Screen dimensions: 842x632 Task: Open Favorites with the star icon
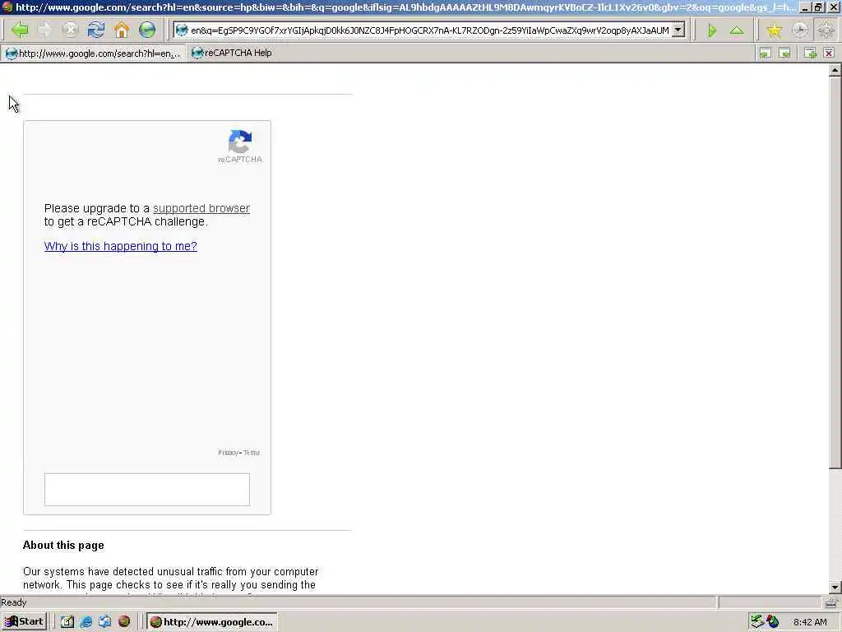[774, 30]
